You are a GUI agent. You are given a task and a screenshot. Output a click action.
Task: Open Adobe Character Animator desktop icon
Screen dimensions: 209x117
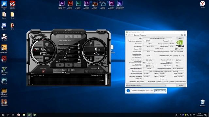[x=87, y=5]
